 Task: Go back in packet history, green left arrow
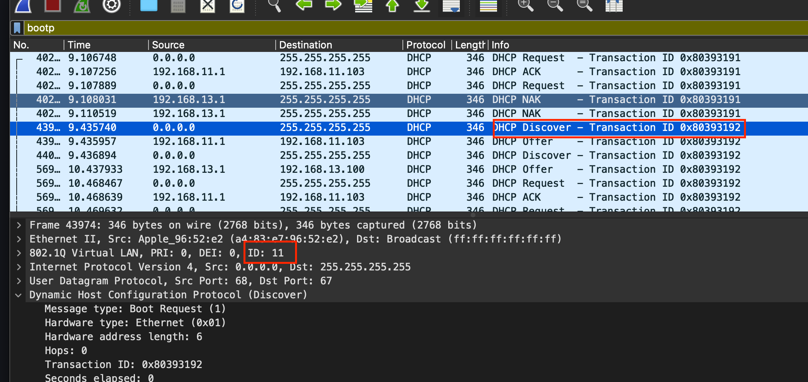[304, 5]
